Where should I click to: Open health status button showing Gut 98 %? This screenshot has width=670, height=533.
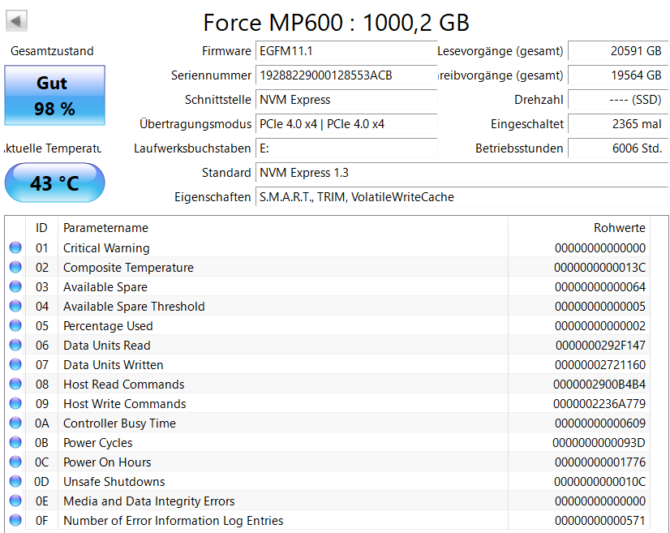click(x=54, y=95)
